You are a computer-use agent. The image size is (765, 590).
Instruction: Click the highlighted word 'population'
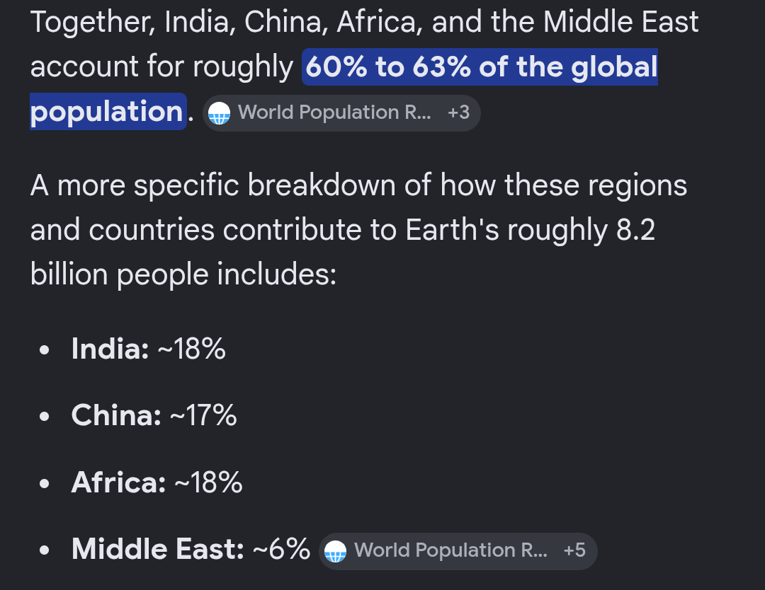coord(107,112)
